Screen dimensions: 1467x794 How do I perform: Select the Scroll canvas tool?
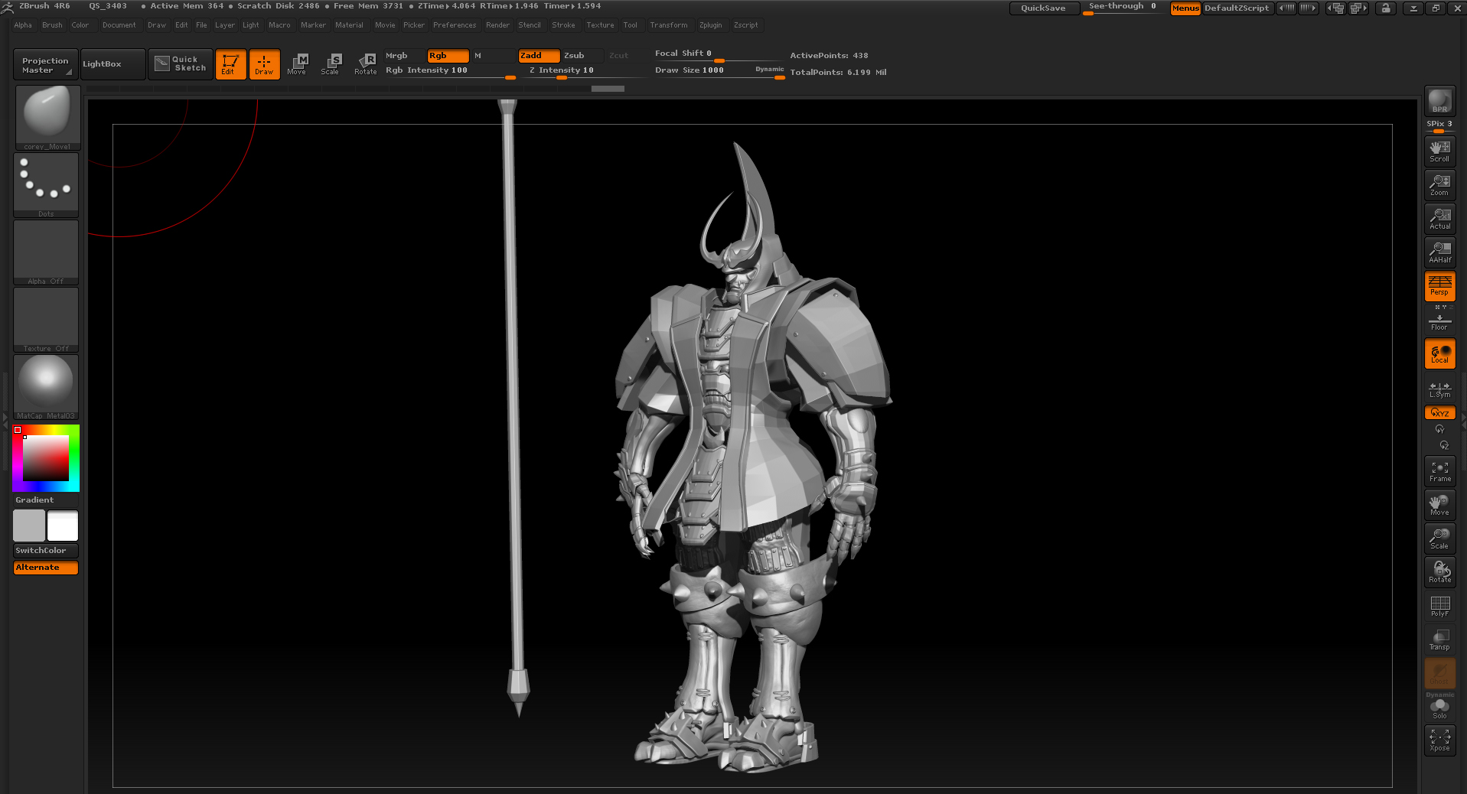(1439, 151)
